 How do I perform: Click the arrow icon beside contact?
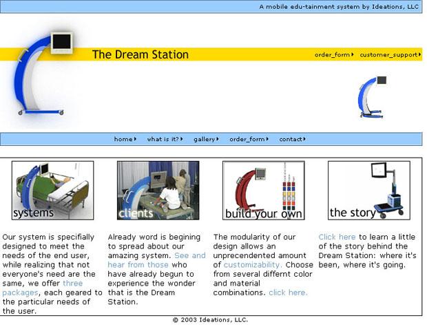[x=304, y=139]
